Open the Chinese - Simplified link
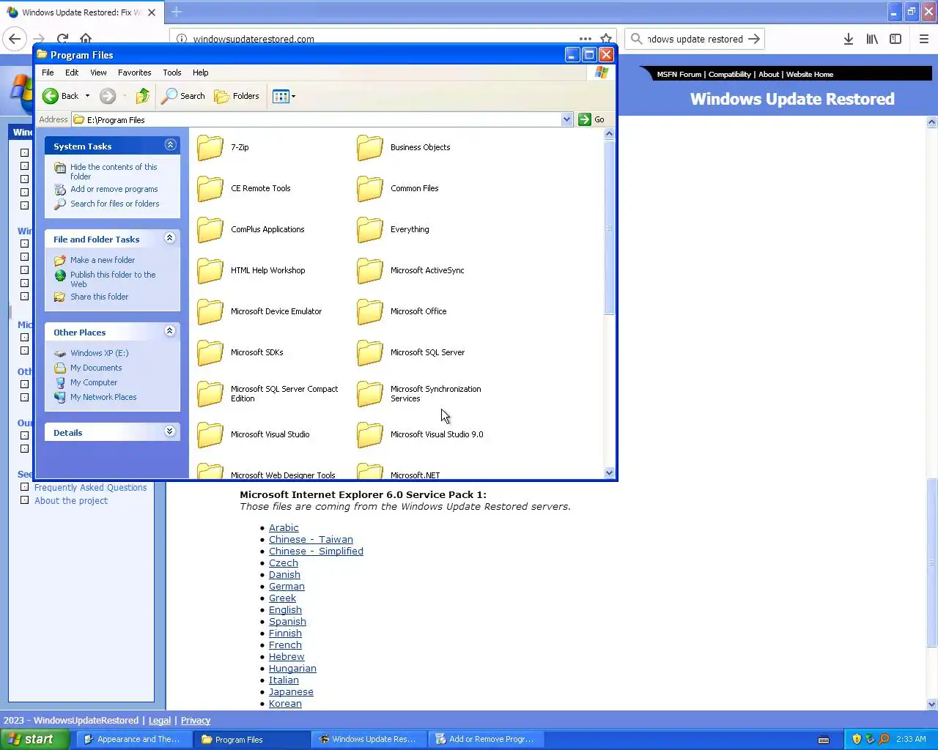This screenshot has height=750, width=938. [316, 552]
